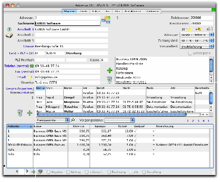
Task: Add a list entry with the green plus beside Katalog list
Action: click(110, 71)
